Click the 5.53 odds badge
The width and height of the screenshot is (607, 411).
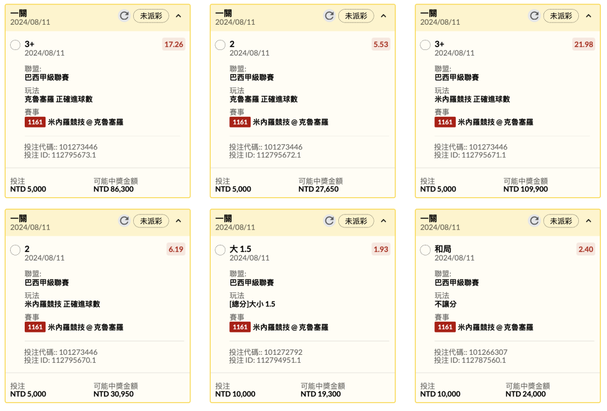coord(380,44)
